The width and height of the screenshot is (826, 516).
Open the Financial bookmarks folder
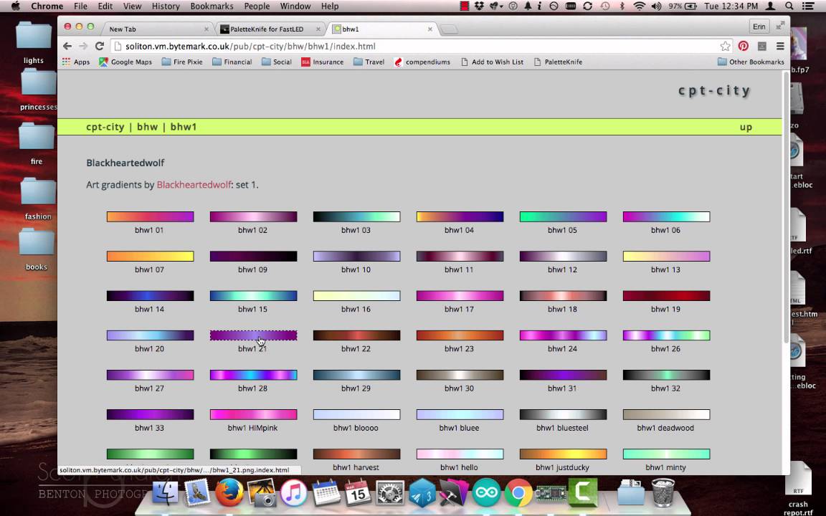(232, 62)
